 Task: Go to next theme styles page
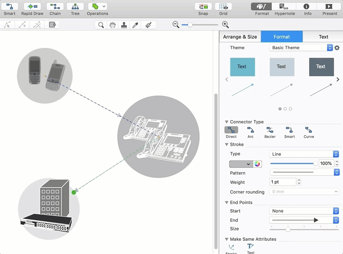(338, 79)
